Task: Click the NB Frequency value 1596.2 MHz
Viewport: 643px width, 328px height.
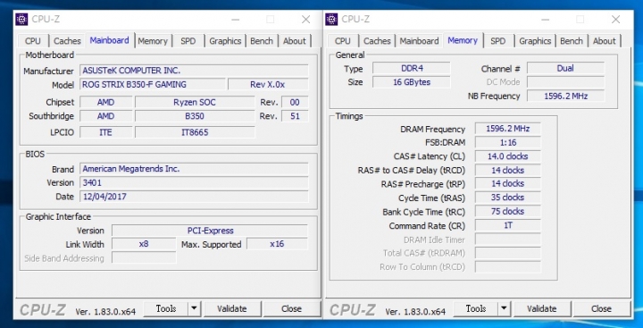Action: 565,96
